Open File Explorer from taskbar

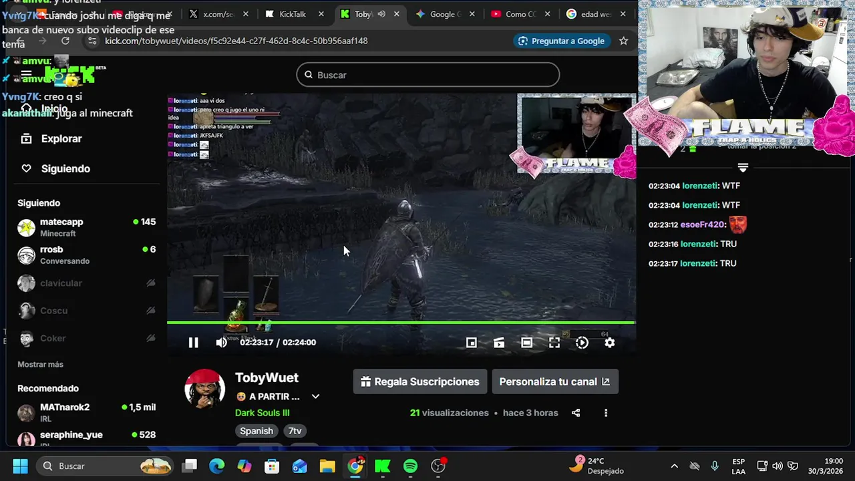327,466
